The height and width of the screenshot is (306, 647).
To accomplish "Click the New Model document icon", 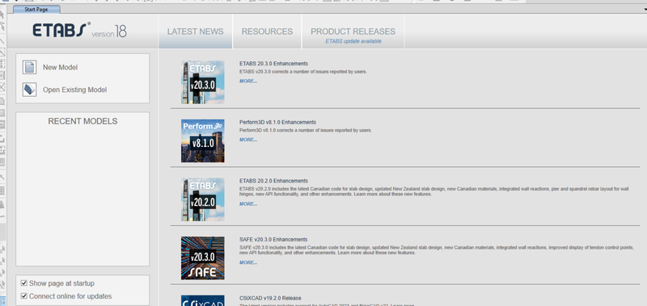I will click(30, 67).
